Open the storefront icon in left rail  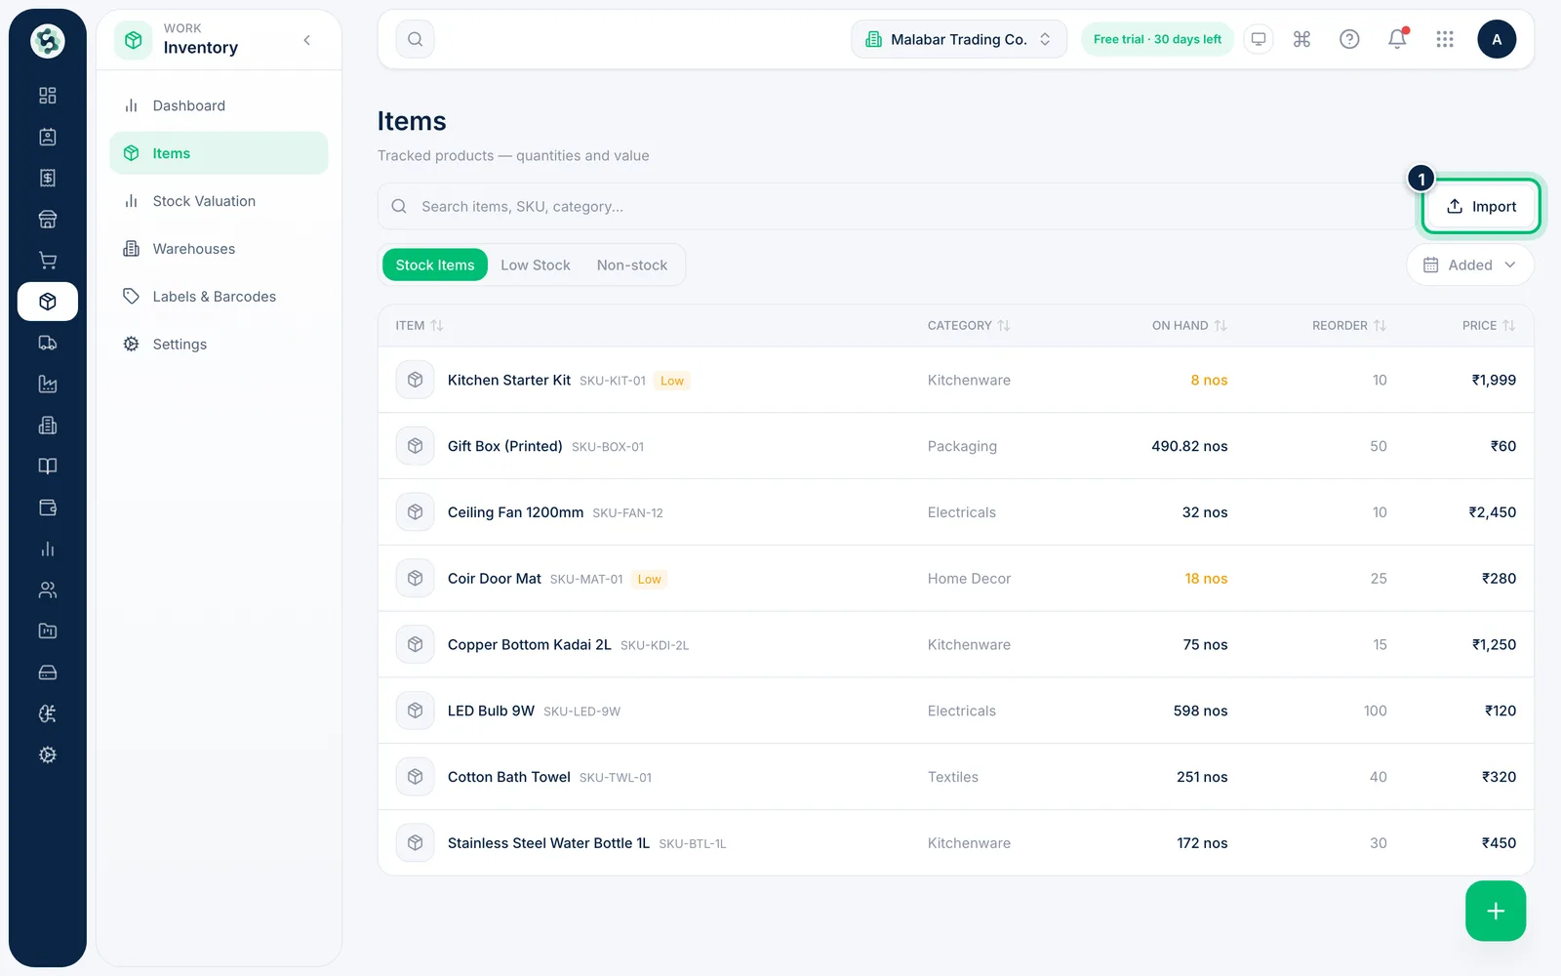(48, 219)
